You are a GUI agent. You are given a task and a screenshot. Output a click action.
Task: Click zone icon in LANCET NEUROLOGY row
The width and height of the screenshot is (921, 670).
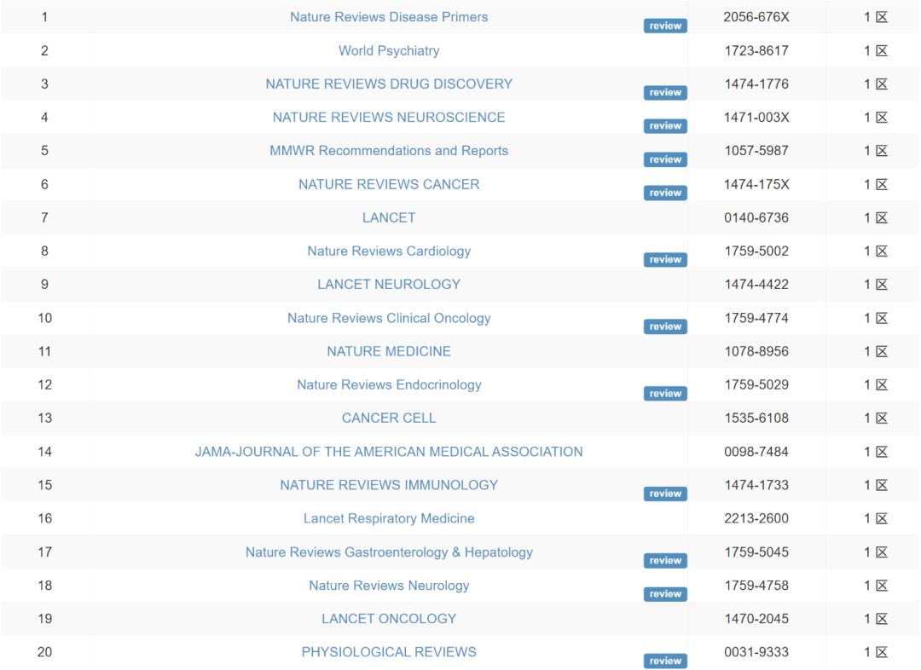(x=882, y=284)
